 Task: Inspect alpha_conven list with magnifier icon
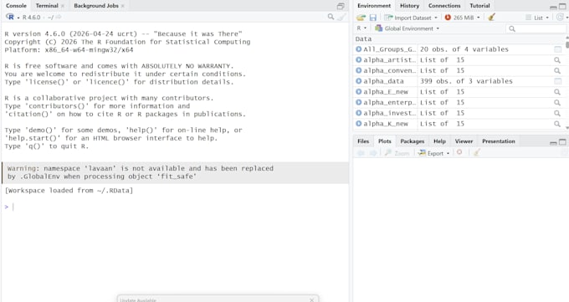point(557,70)
